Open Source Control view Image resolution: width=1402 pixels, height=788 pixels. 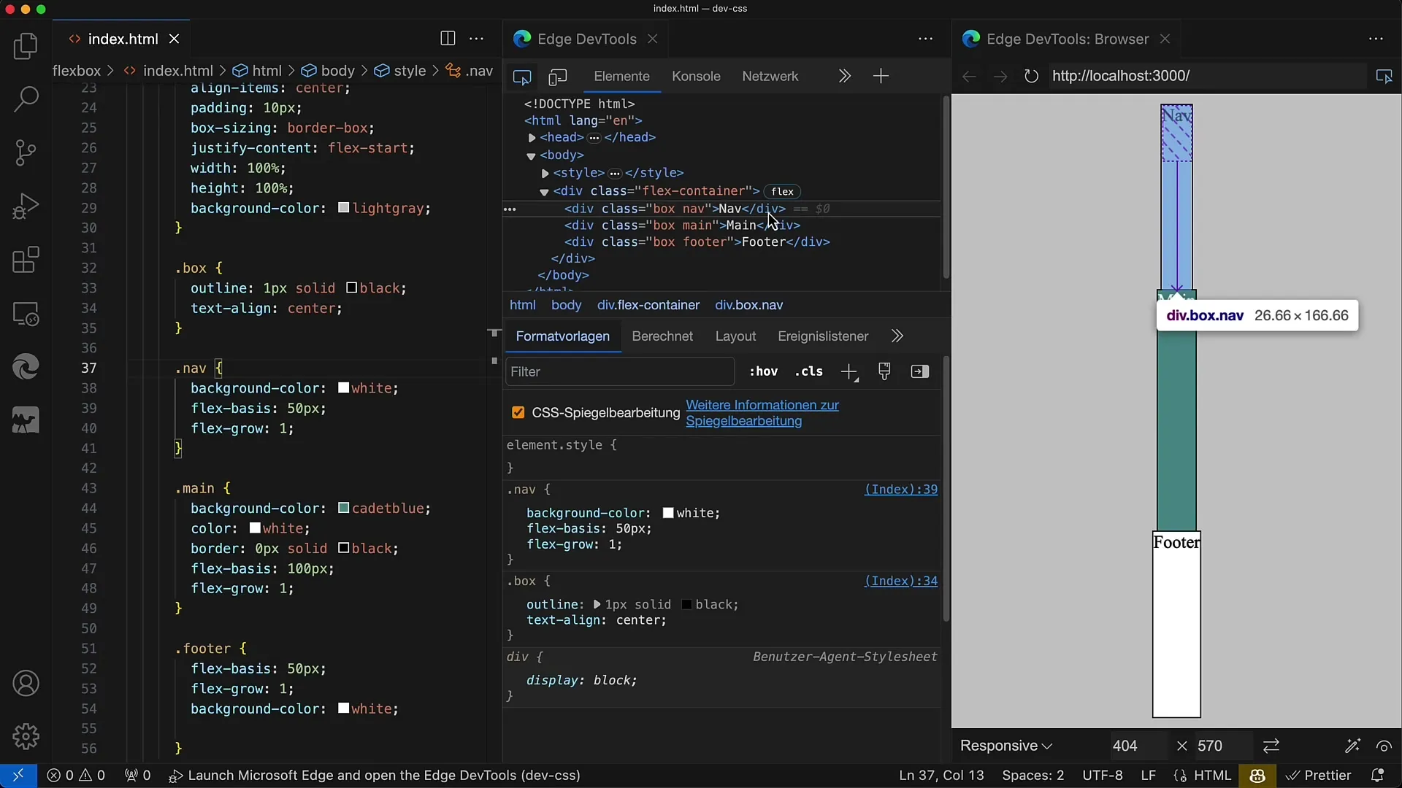coord(26,152)
